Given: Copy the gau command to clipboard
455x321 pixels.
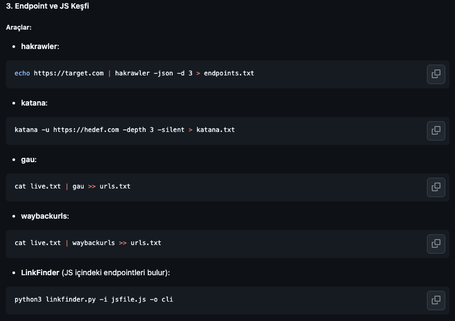Looking at the screenshot, I should [x=436, y=187].
